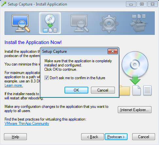Screen dimensions: 159x145
Task: Click the Prescan monitor icon in wizard banner
Action: click(x=21, y=23)
